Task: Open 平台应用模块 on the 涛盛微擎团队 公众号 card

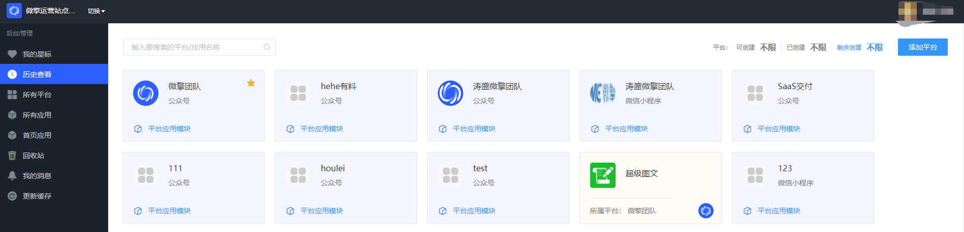Action: coord(474,129)
